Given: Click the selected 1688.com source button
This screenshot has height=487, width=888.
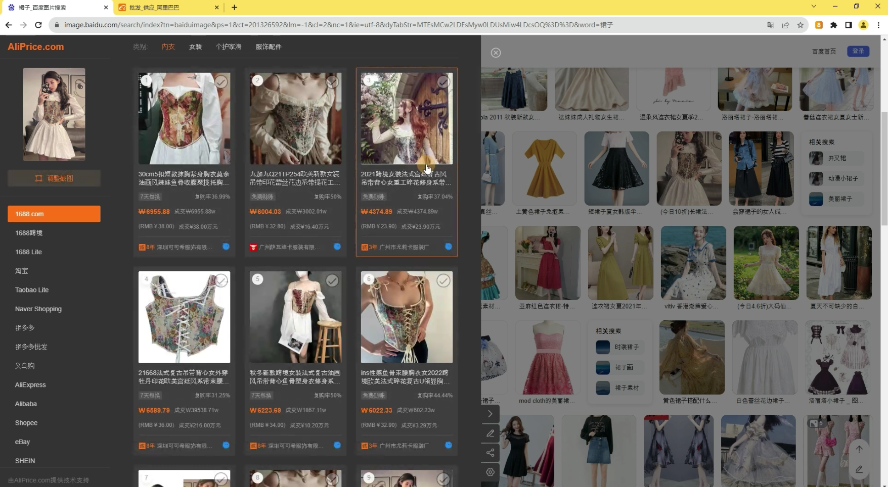Looking at the screenshot, I should point(54,214).
